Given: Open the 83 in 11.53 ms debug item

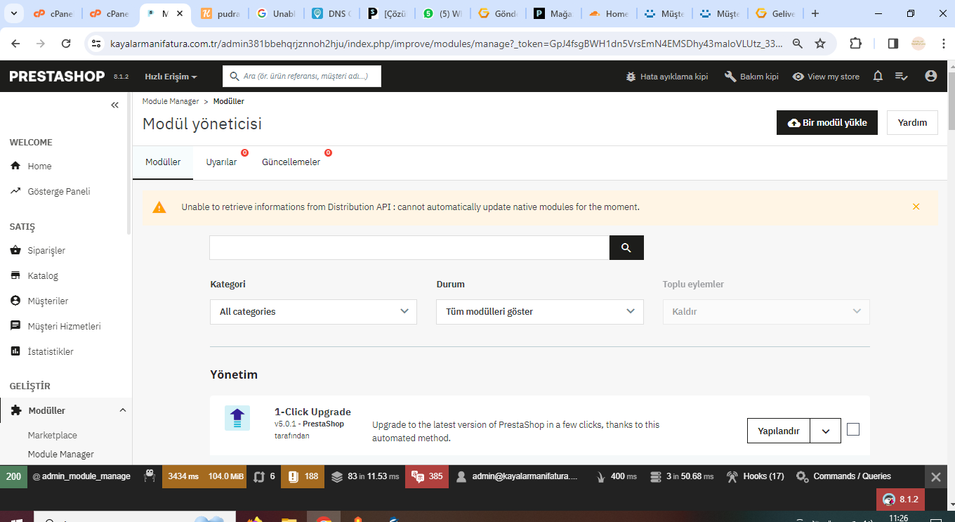Looking at the screenshot, I should point(364,476).
